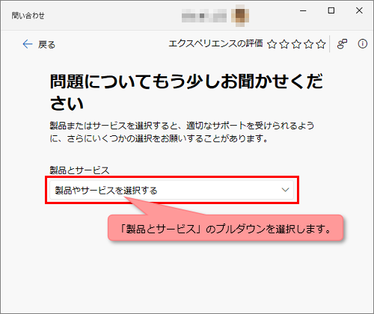Select the blurred account name
Image resolution: width=374 pixels, height=314 pixels.
204,16
